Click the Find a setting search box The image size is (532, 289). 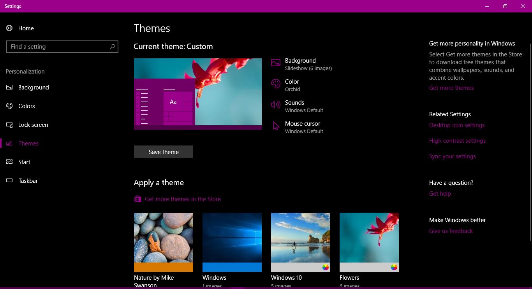(62, 47)
